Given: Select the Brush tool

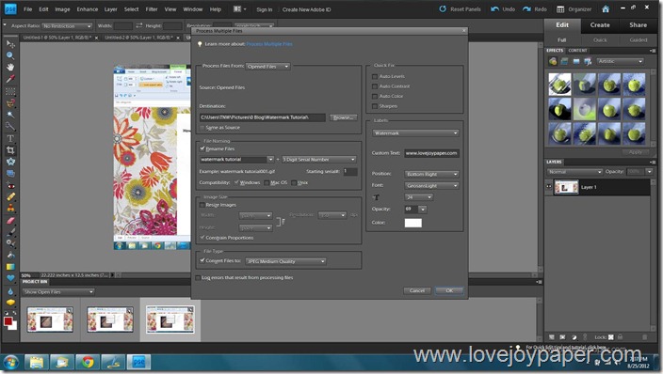Looking at the screenshot, I should [10, 231].
